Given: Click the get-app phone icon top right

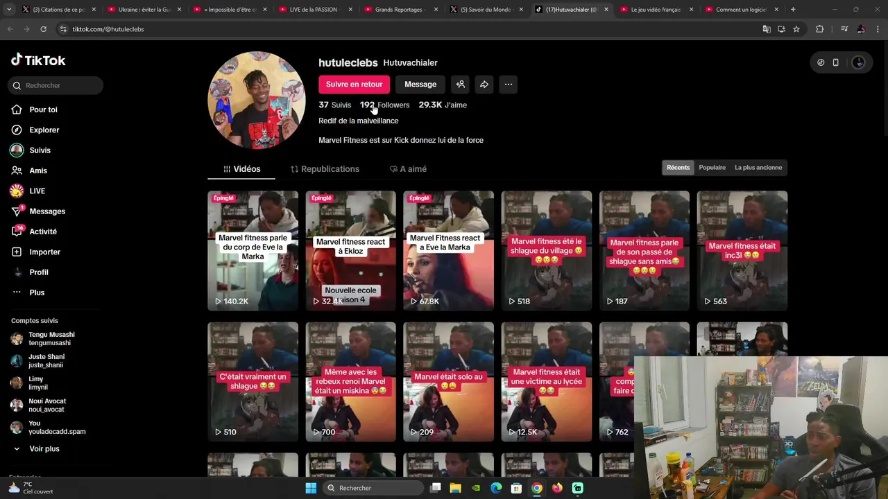Looking at the screenshot, I should [836, 62].
